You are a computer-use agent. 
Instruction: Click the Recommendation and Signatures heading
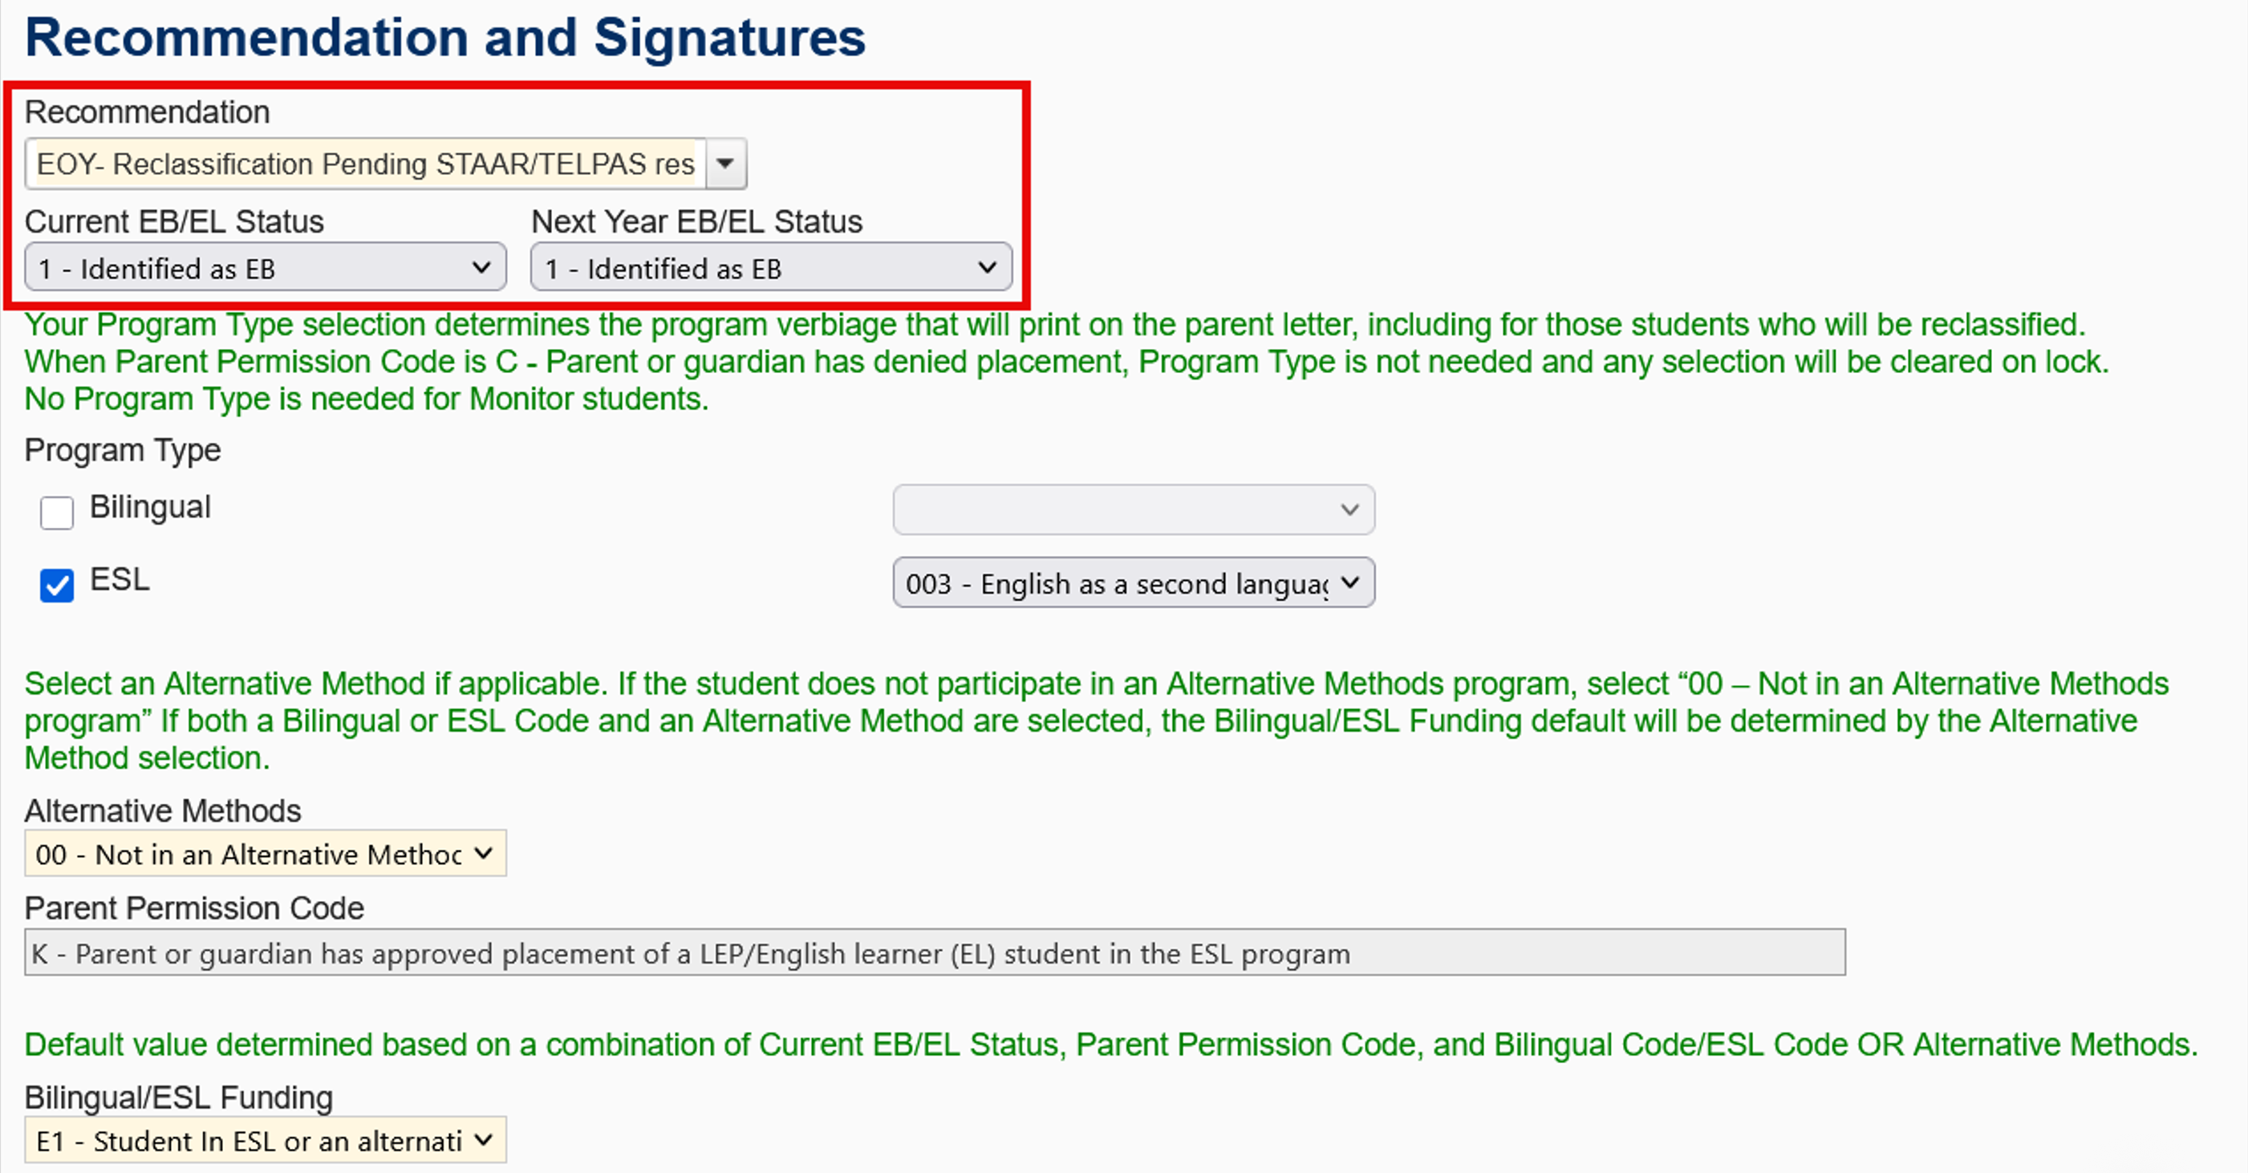point(445,39)
